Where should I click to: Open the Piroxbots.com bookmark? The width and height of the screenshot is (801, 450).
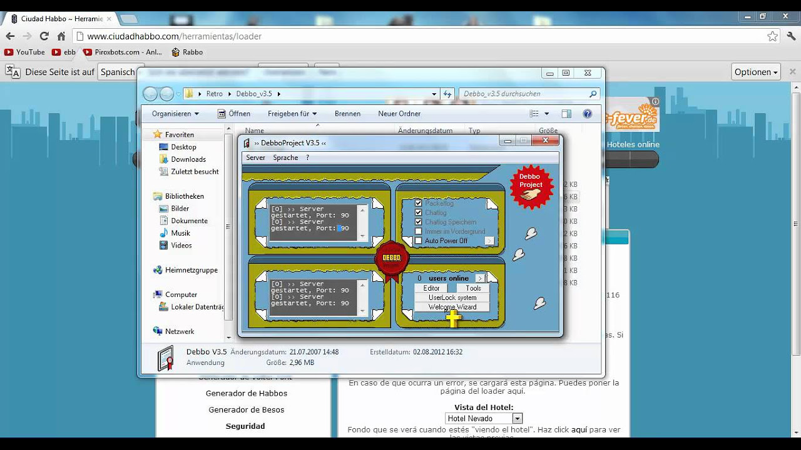[x=122, y=52]
